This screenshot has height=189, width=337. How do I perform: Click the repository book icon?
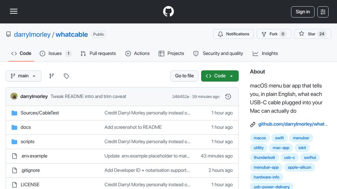click(x=8, y=34)
